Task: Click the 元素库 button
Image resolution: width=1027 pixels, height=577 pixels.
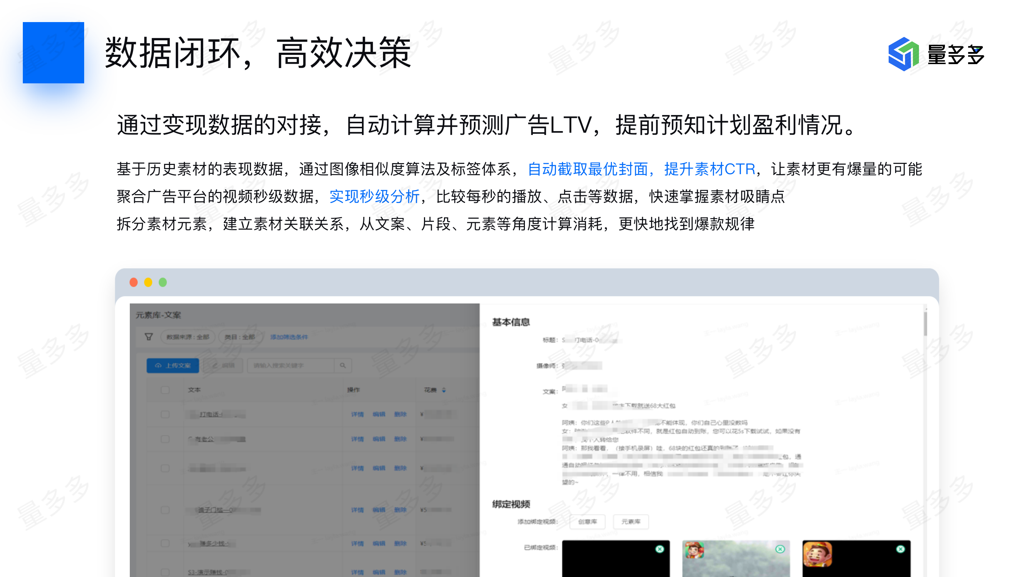Action: [631, 521]
